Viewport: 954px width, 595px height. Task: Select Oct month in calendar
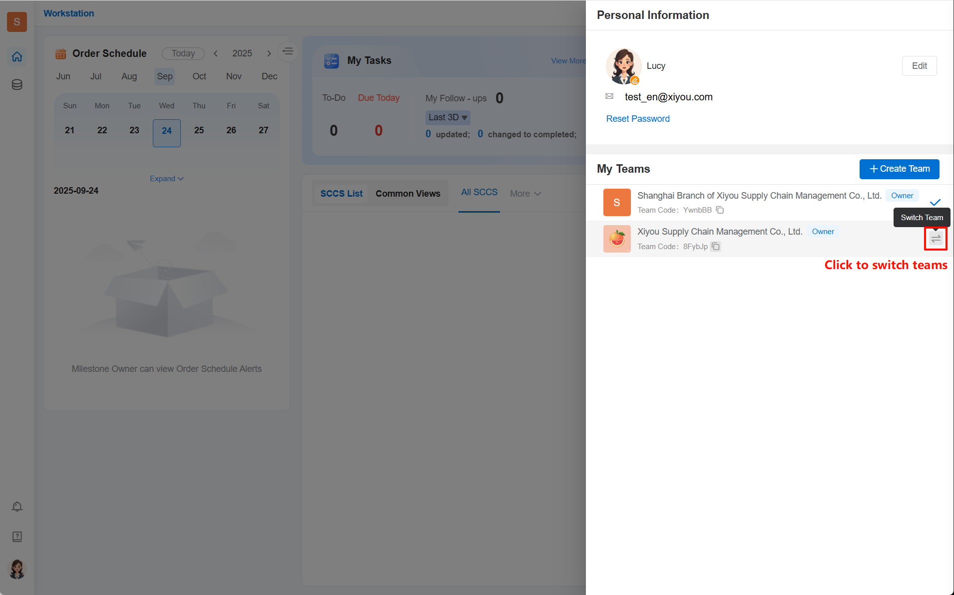click(199, 76)
